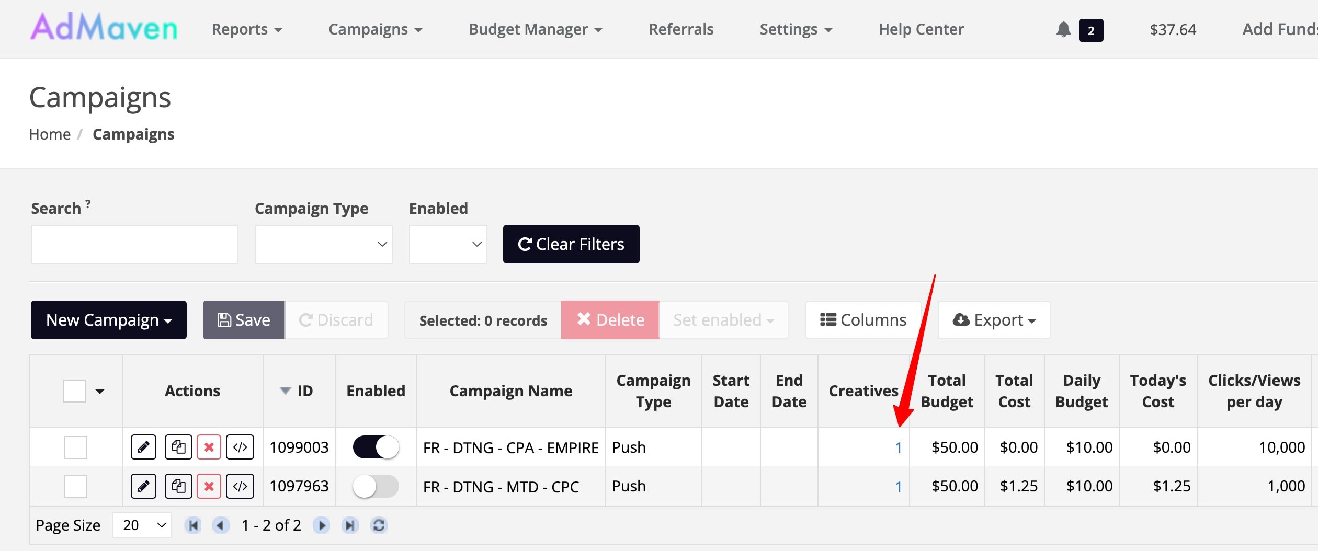Viewport: 1318px width, 551px height.
Task: Jump to the first page in pagination
Action: click(193, 525)
